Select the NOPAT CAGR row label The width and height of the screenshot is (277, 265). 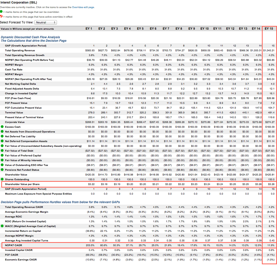click(14, 245)
